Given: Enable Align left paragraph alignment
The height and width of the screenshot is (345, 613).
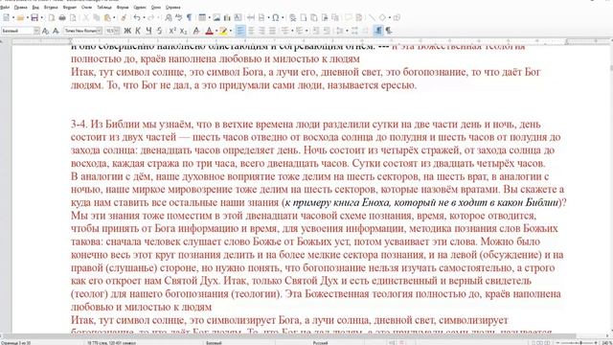Looking at the screenshot, I should point(240,30).
